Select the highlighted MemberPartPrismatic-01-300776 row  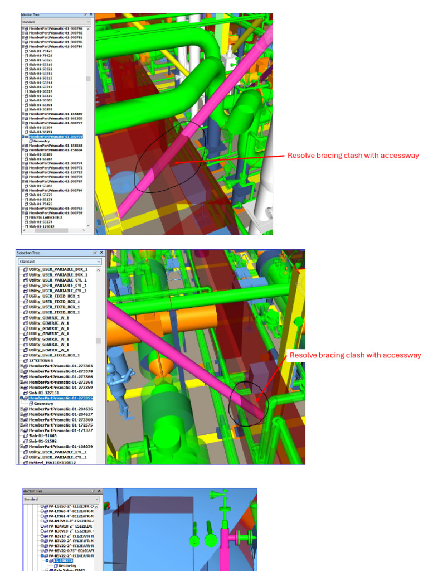56,137
